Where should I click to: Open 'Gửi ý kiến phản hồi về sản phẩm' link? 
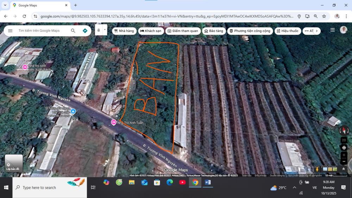click(304, 176)
